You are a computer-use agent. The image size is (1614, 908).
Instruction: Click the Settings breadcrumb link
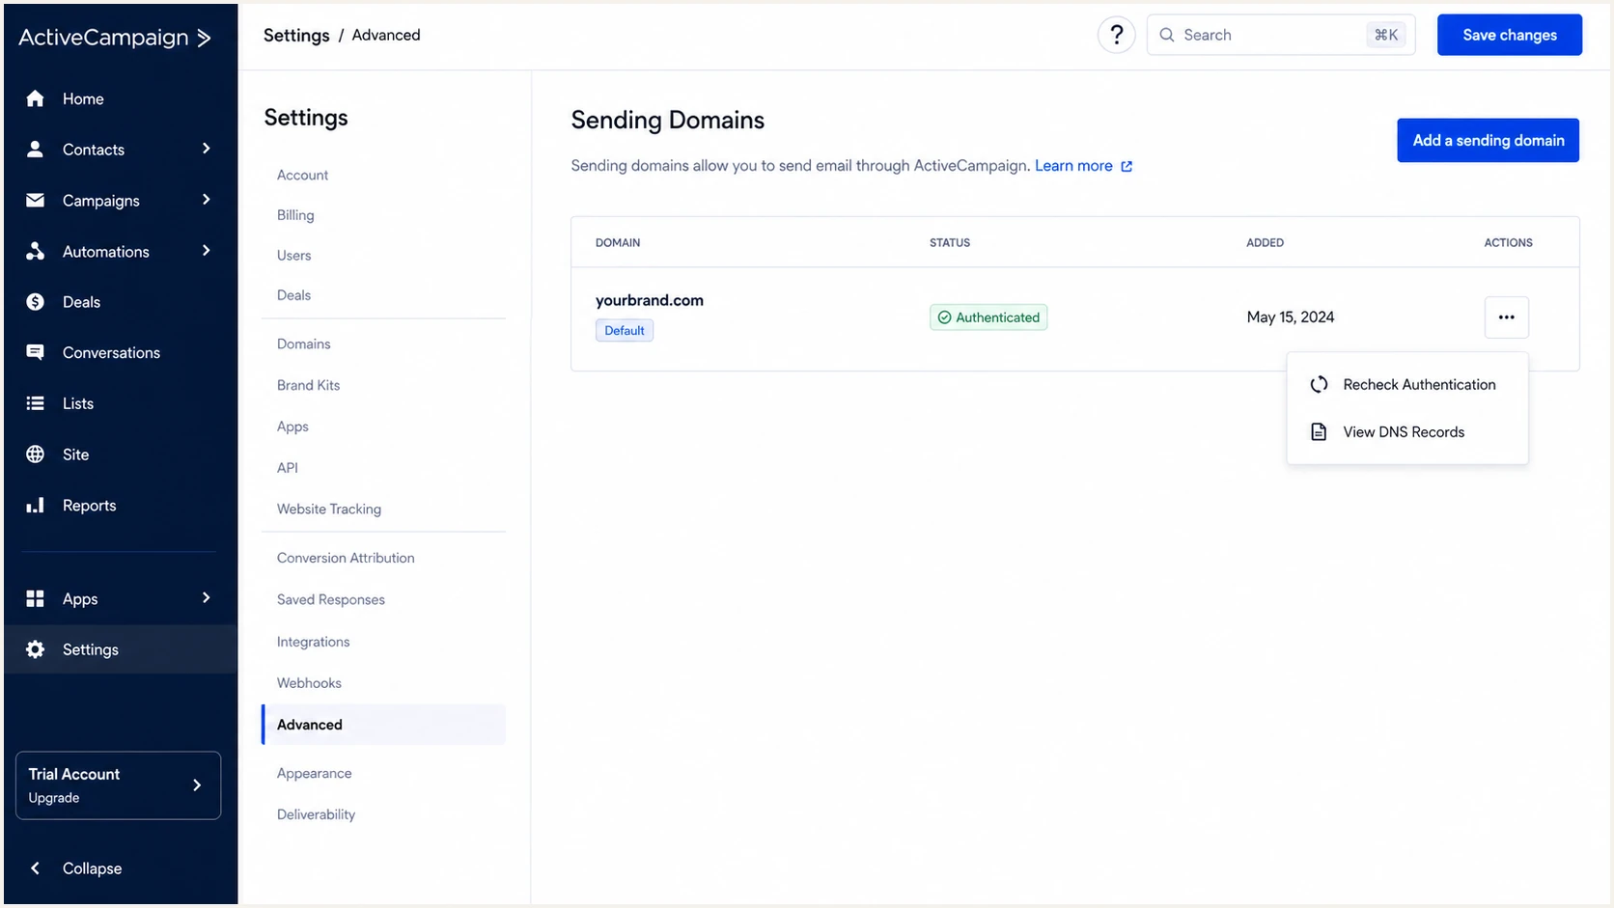click(296, 35)
